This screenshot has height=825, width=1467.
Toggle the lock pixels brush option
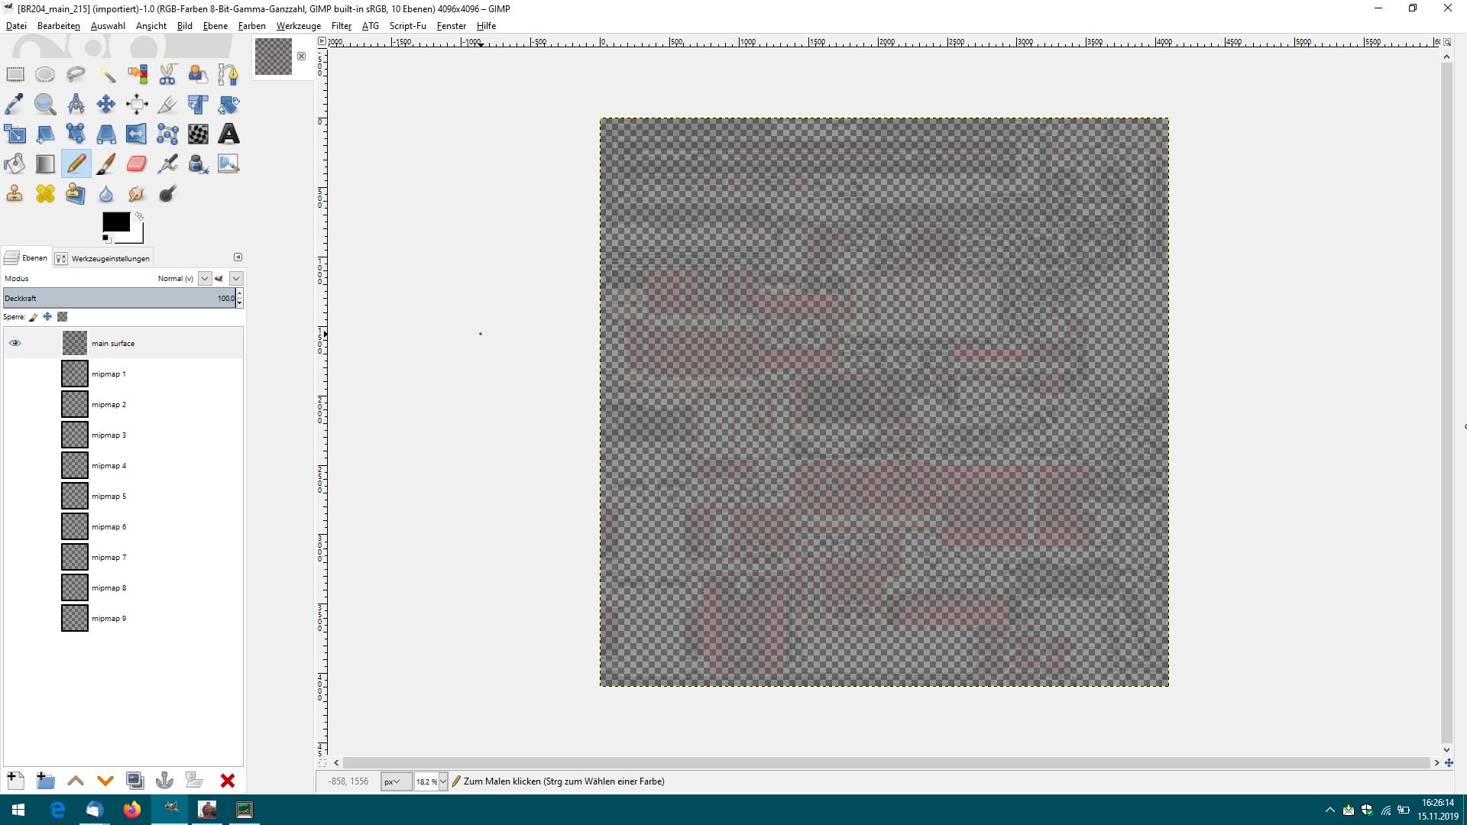click(x=34, y=316)
